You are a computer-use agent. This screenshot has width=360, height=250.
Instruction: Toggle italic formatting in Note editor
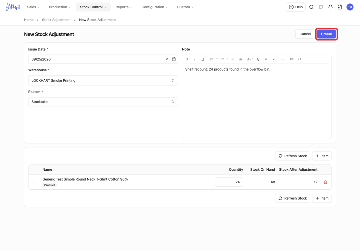tap(195, 59)
